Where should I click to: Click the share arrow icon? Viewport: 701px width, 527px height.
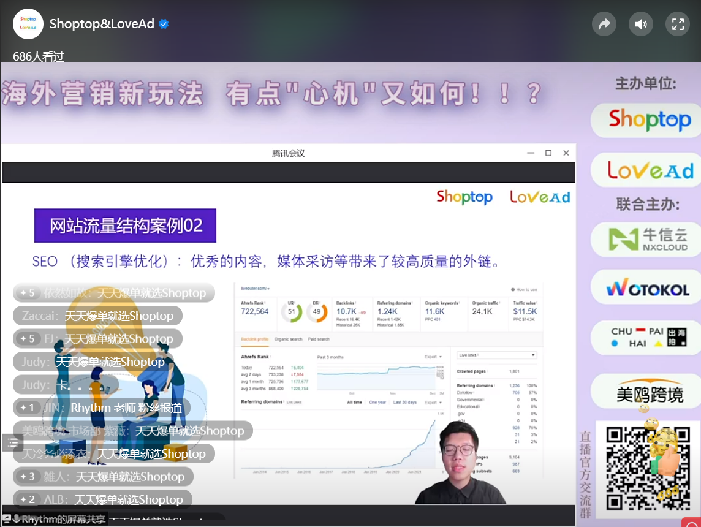(x=604, y=24)
